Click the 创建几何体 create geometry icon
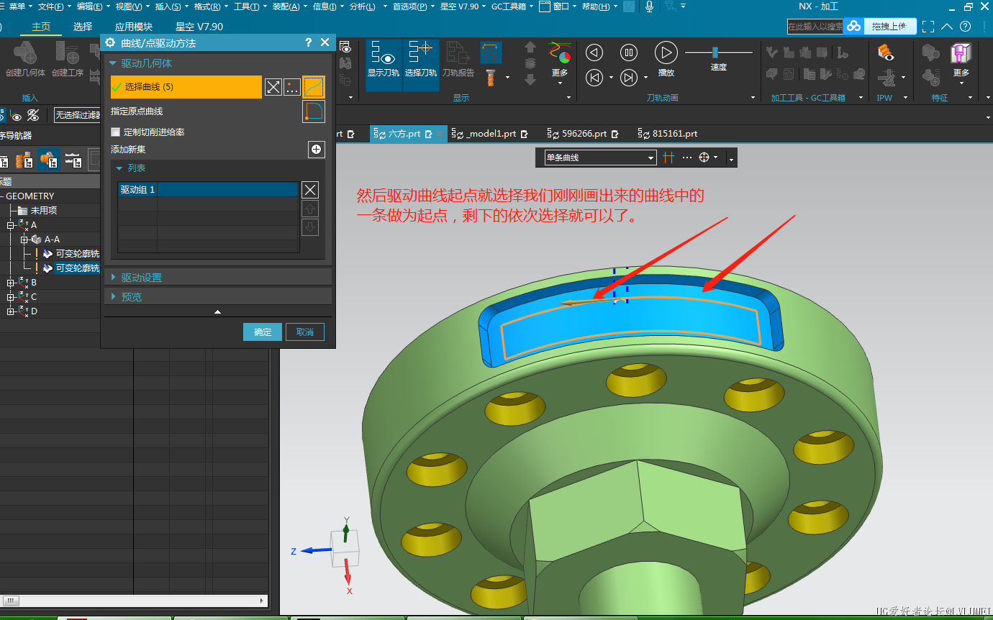Image resolution: width=993 pixels, height=620 pixels. click(25, 53)
